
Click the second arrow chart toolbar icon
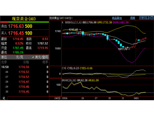pos(144,18)
